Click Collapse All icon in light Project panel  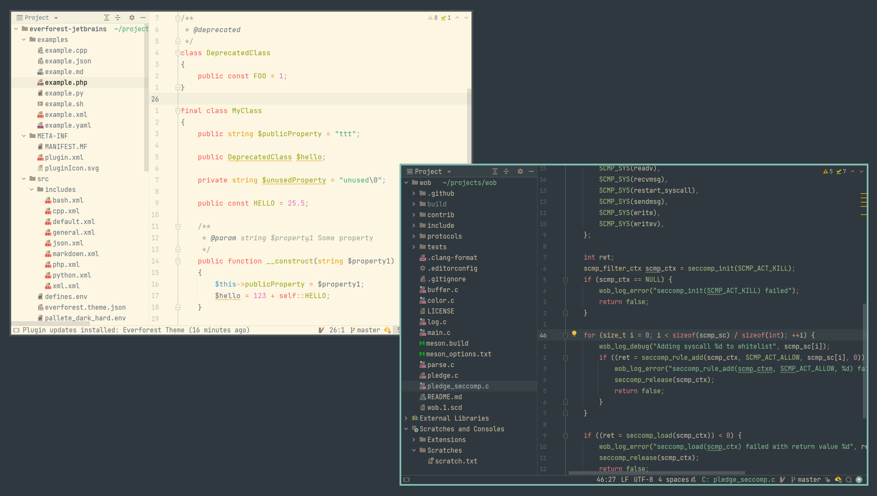118,18
